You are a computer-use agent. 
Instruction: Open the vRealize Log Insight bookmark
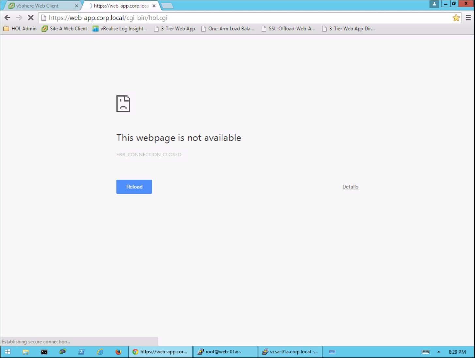[x=120, y=29]
